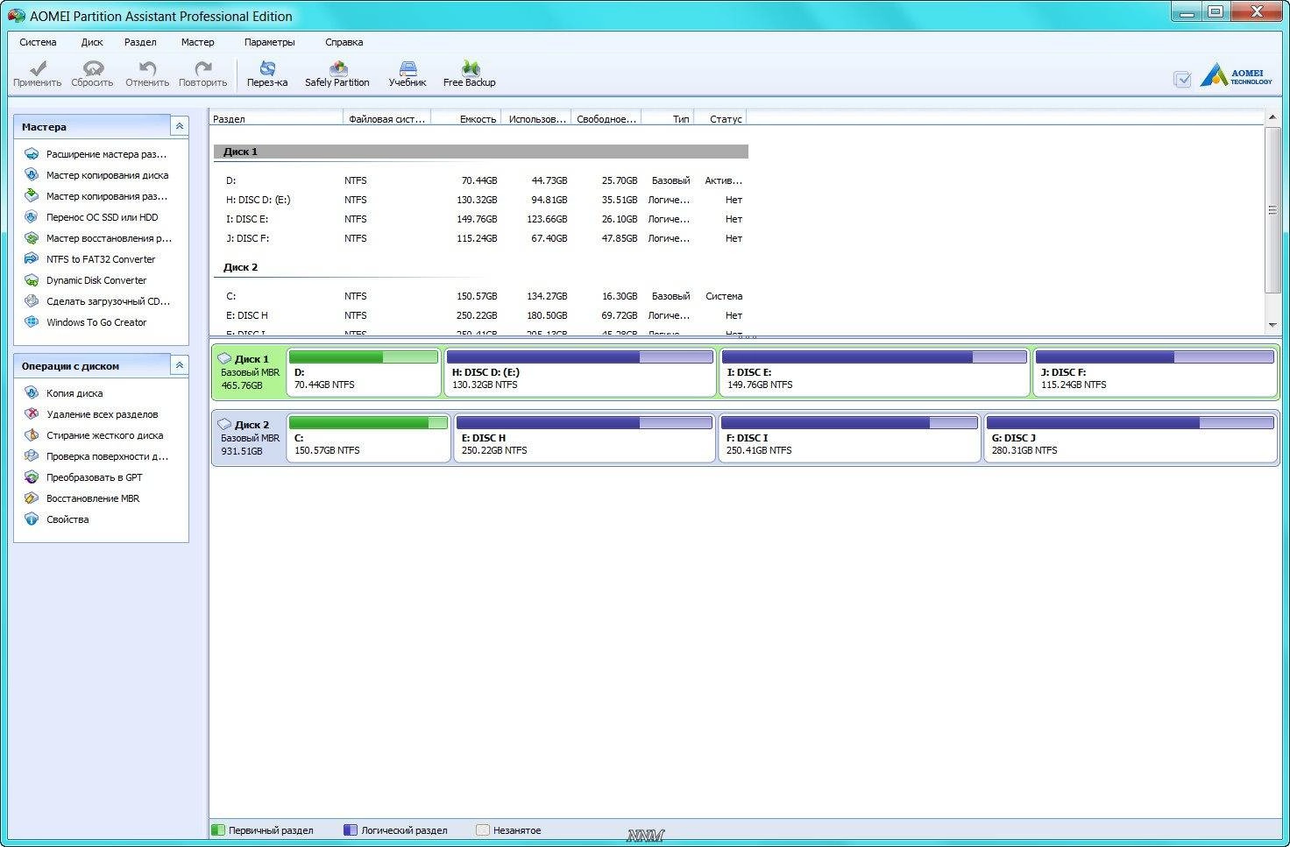This screenshot has width=1290, height=847.
Task: Sort by the Статус column header
Action: pyautogui.click(x=719, y=119)
